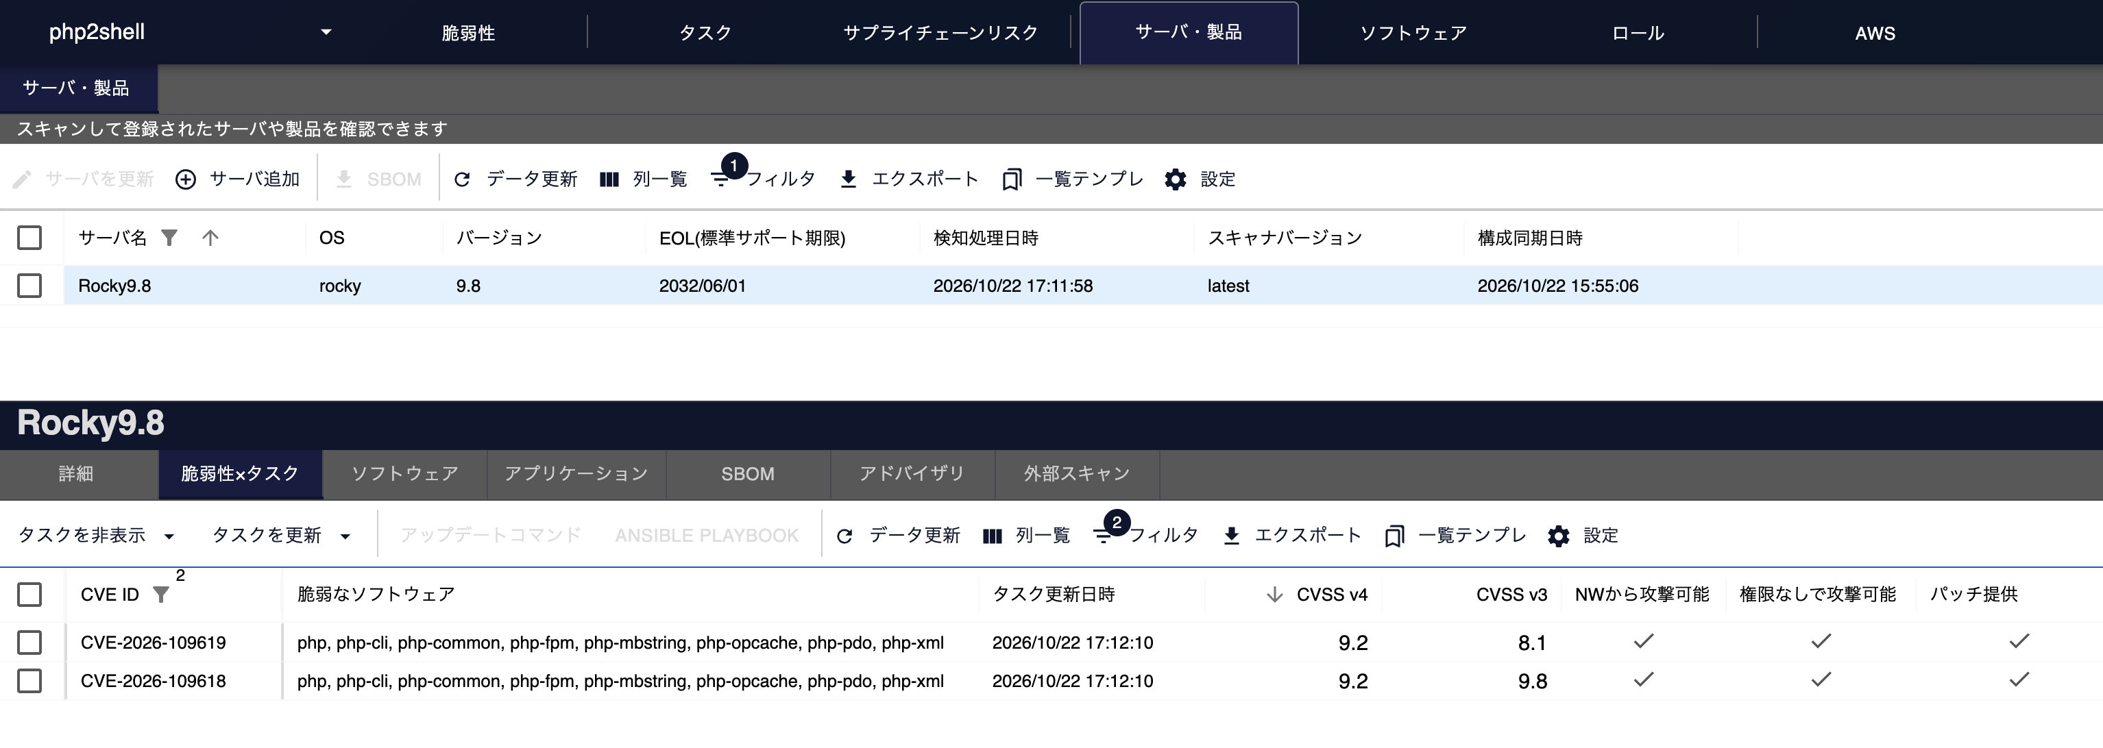The width and height of the screenshot is (2103, 748).
Task: Click the upper エクスポート download icon
Action: pyautogui.click(x=848, y=179)
